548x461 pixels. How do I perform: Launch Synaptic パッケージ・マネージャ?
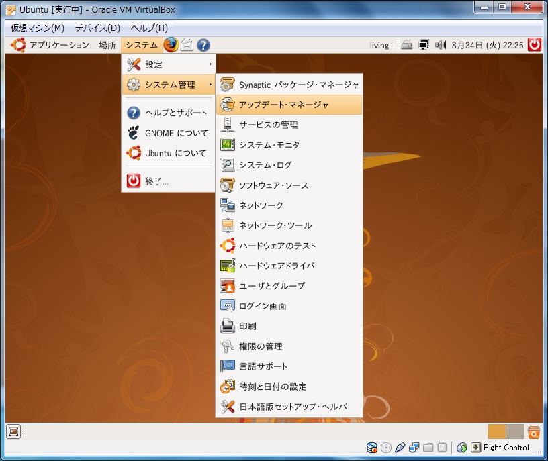[289, 85]
